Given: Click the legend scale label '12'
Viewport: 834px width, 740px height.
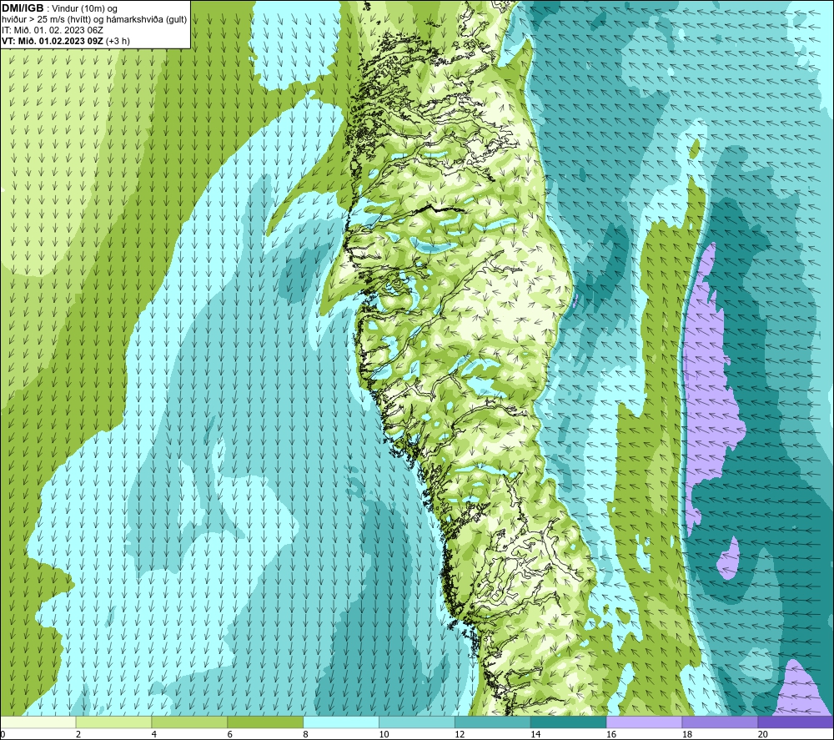Looking at the screenshot, I should click(x=460, y=734).
